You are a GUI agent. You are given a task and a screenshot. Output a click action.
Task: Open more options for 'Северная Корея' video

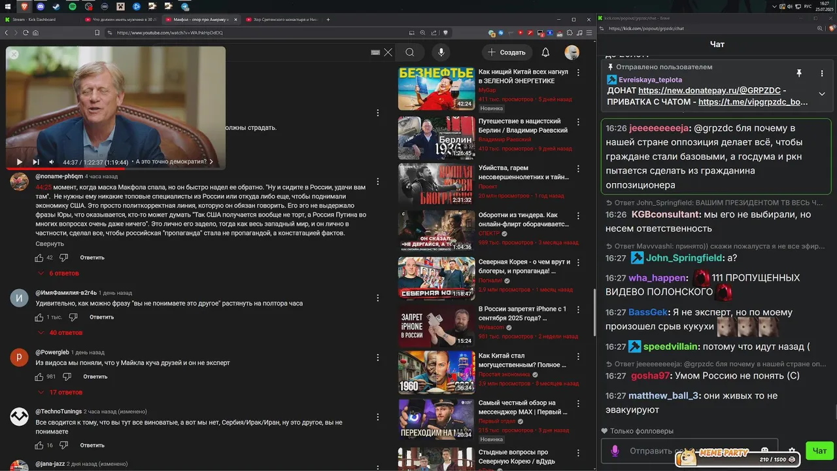[x=578, y=263]
